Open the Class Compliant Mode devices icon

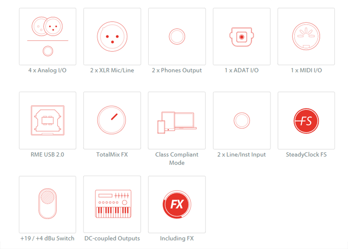(x=177, y=122)
